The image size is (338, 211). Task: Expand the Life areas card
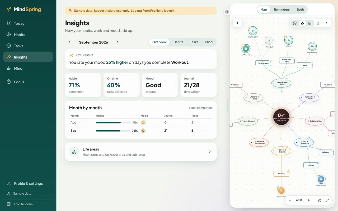click(x=141, y=152)
